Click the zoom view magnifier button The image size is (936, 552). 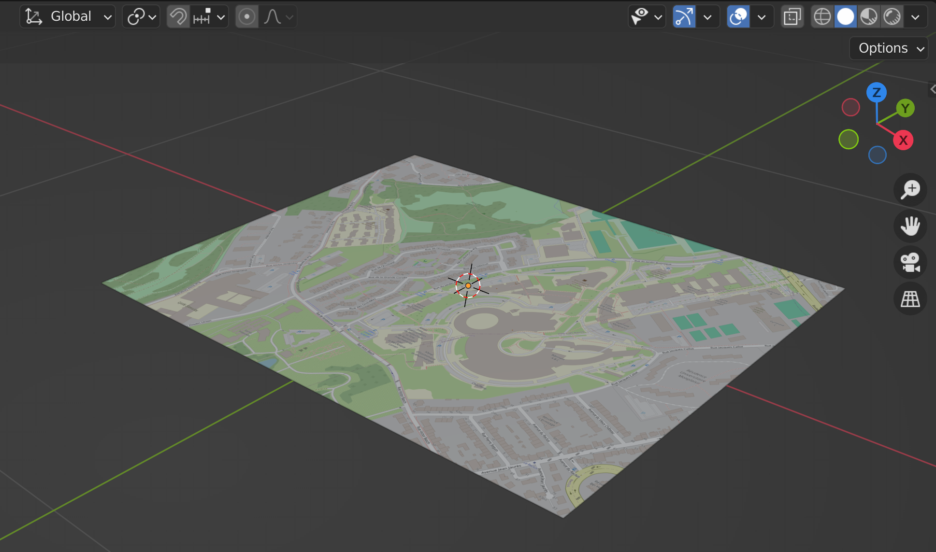910,189
